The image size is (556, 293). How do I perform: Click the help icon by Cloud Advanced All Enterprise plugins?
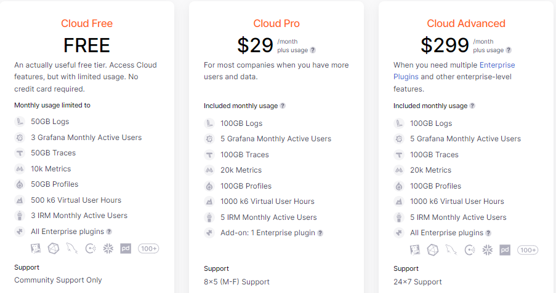click(489, 233)
